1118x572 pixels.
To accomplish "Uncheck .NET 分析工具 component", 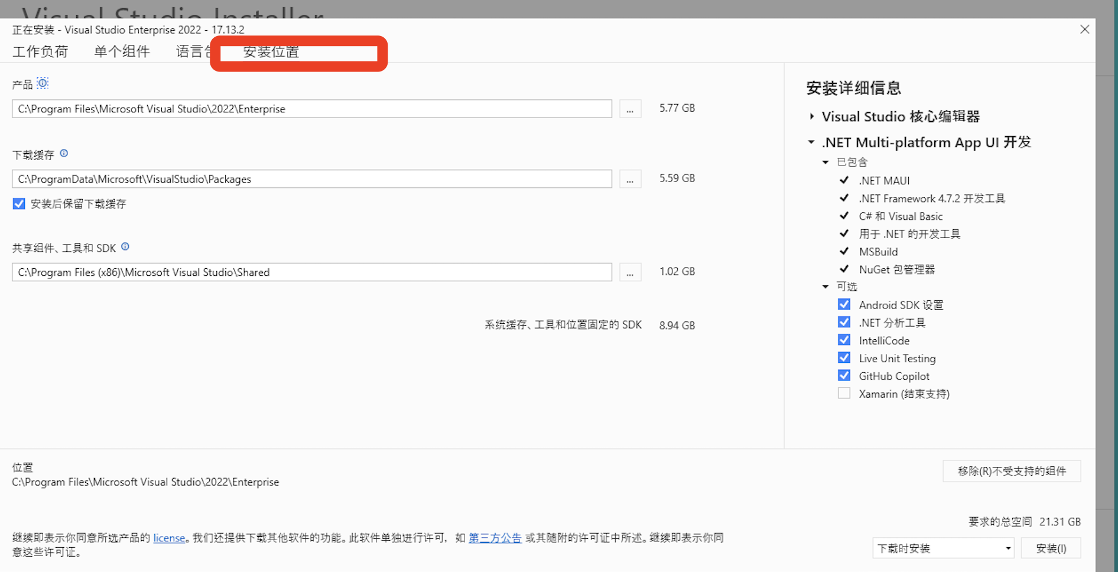I will click(x=844, y=323).
